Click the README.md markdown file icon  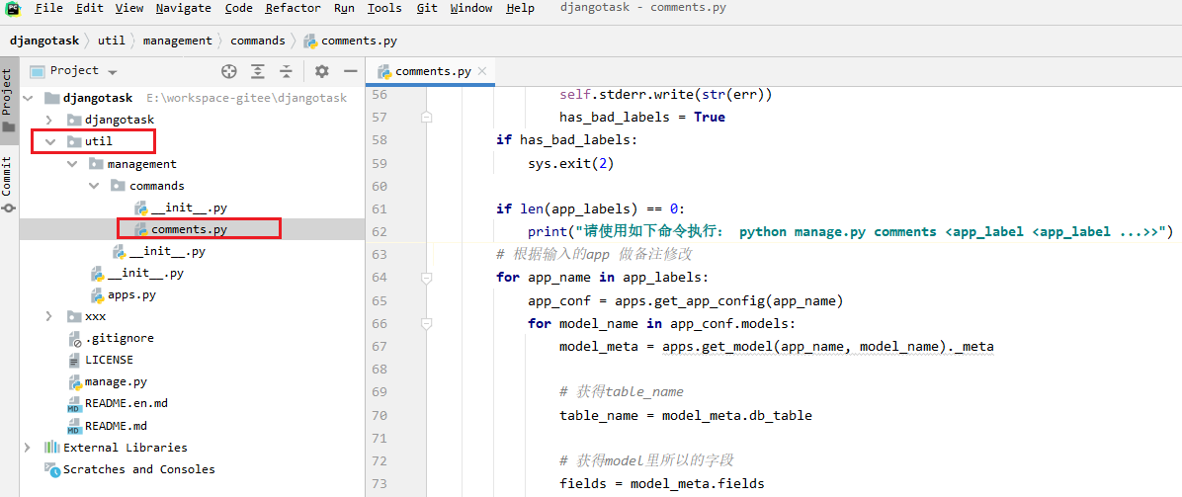(75, 426)
